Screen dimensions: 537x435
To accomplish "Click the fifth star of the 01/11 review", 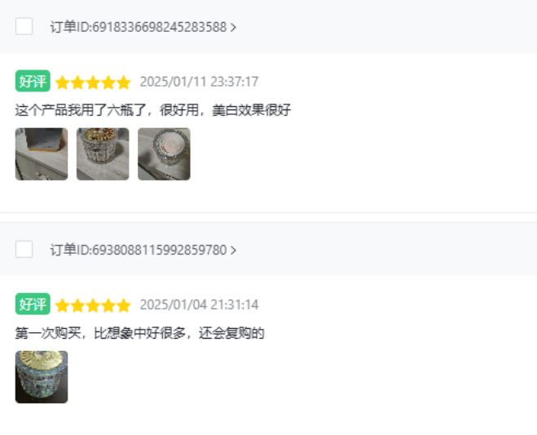I will [124, 82].
